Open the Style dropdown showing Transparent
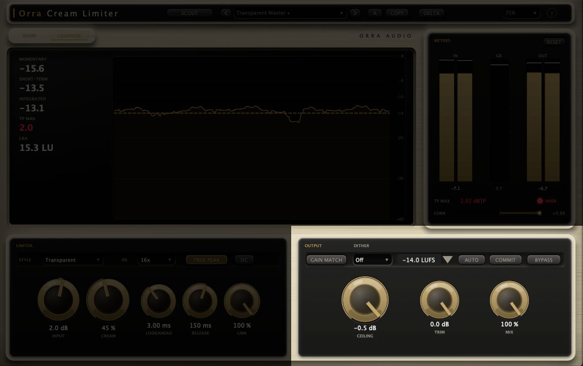Viewport: 583px width, 366px height. tap(72, 260)
